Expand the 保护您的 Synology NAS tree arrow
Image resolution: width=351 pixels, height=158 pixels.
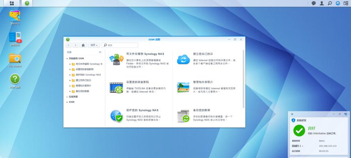[70, 75]
